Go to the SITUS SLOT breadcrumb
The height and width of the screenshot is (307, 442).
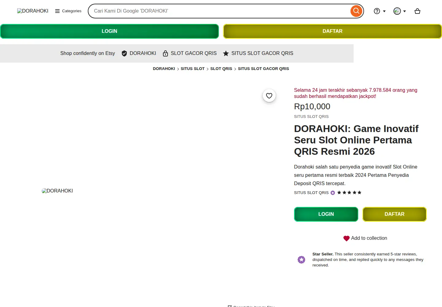tap(193, 69)
